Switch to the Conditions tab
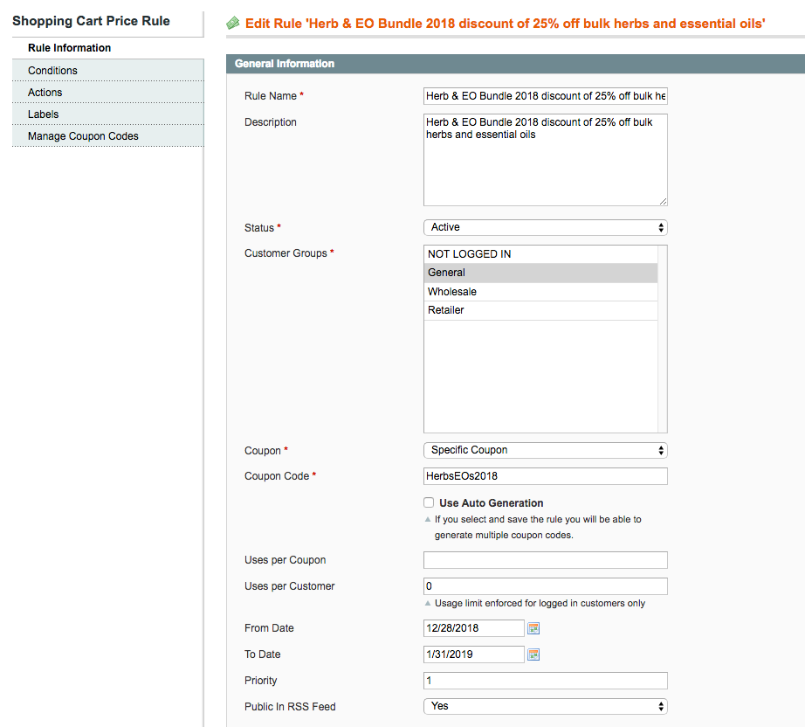The height and width of the screenshot is (727, 805). [52, 71]
